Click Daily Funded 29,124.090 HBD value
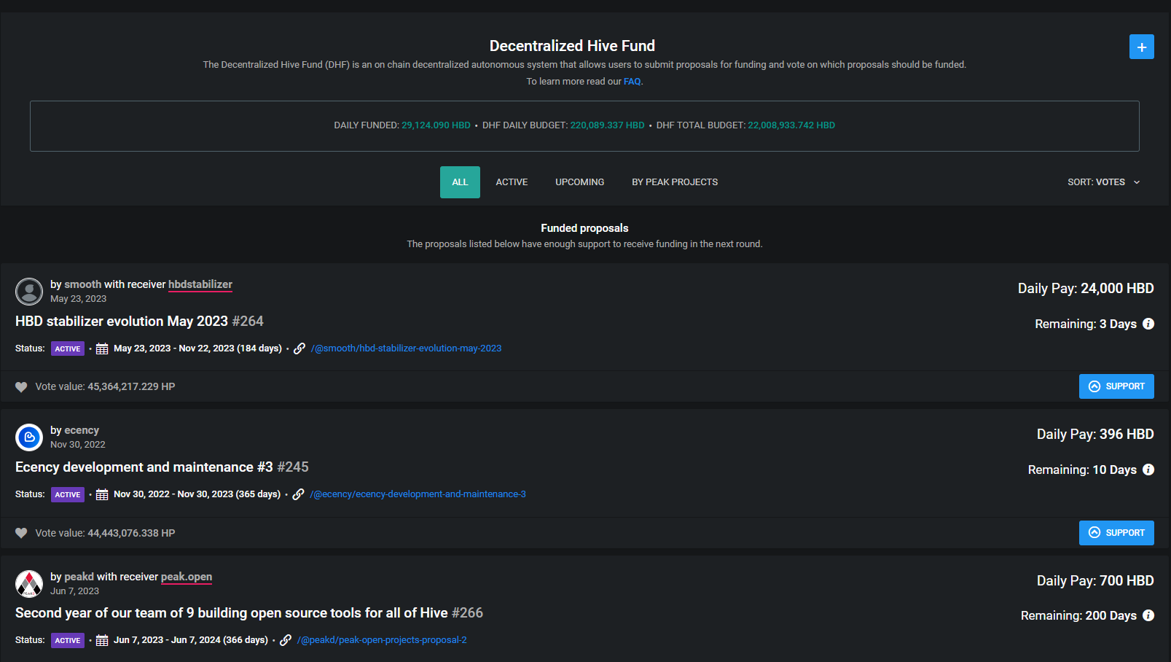1171x662 pixels. pyautogui.click(x=436, y=125)
